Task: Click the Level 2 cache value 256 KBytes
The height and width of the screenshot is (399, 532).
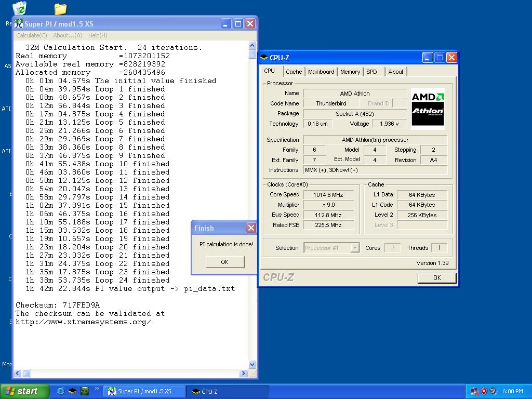Action: tap(422, 215)
